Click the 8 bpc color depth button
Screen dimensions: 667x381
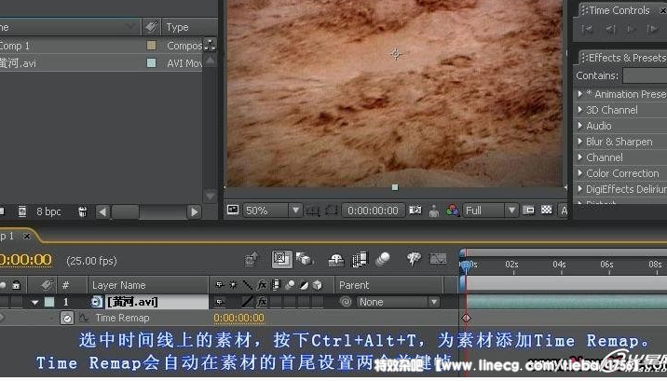coord(48,211)
